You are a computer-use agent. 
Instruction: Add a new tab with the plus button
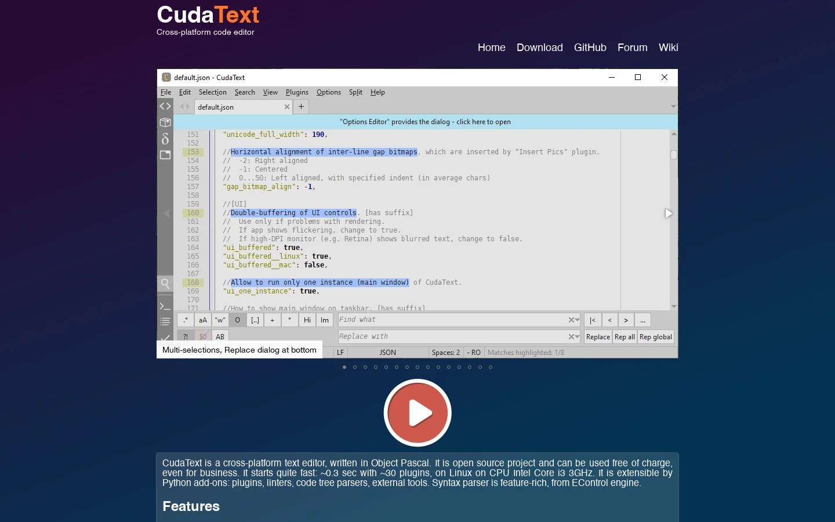301,106
